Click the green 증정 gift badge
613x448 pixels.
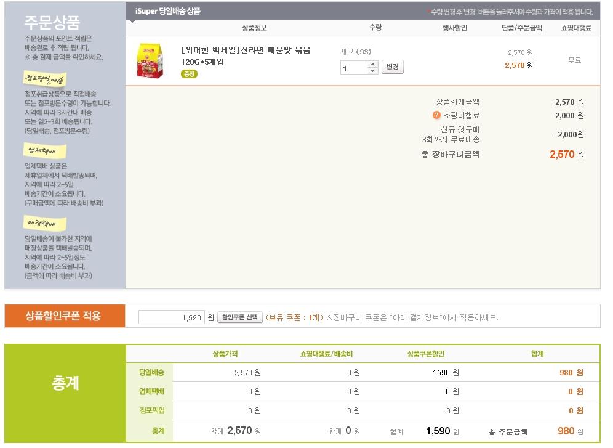pyautogui.click(x=189, y=74)
